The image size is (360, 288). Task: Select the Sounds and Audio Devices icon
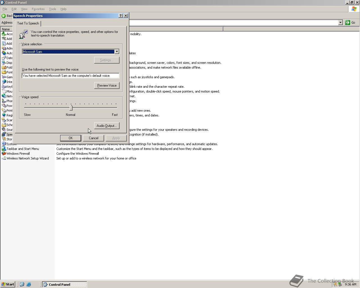coord(4,130)
